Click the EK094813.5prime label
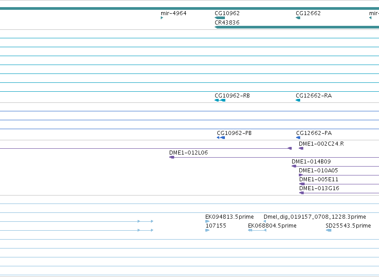The height and width of the screenshot is (277, 379). (x=229, y=216)
